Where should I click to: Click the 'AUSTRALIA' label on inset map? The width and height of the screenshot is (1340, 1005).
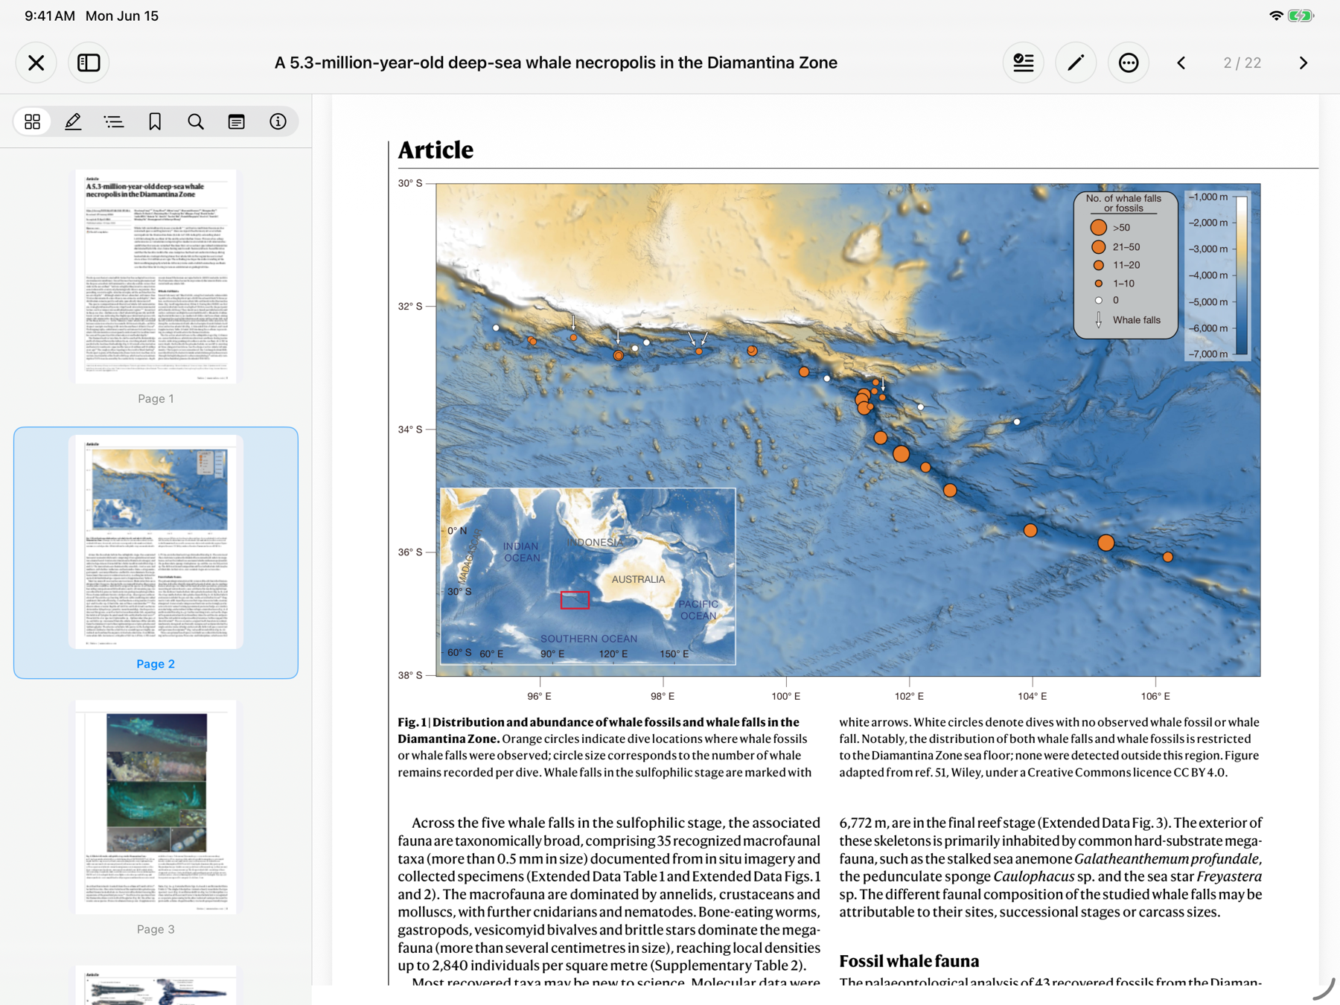[x=638, y=579]
